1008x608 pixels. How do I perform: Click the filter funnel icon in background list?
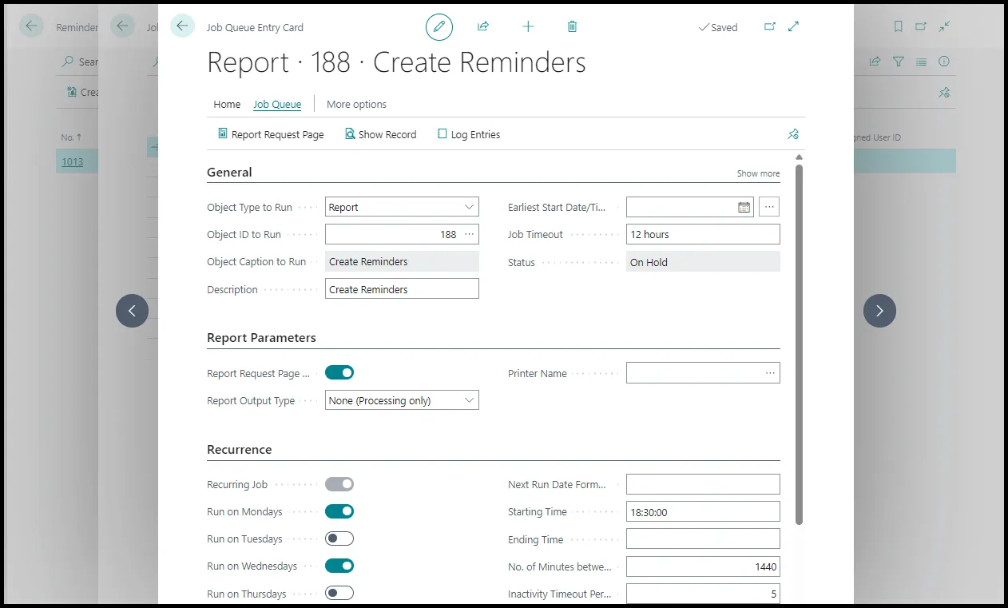[899, 62]
